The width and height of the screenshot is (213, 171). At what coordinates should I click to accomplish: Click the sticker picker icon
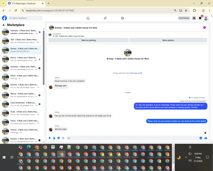(x=59, y=138)
